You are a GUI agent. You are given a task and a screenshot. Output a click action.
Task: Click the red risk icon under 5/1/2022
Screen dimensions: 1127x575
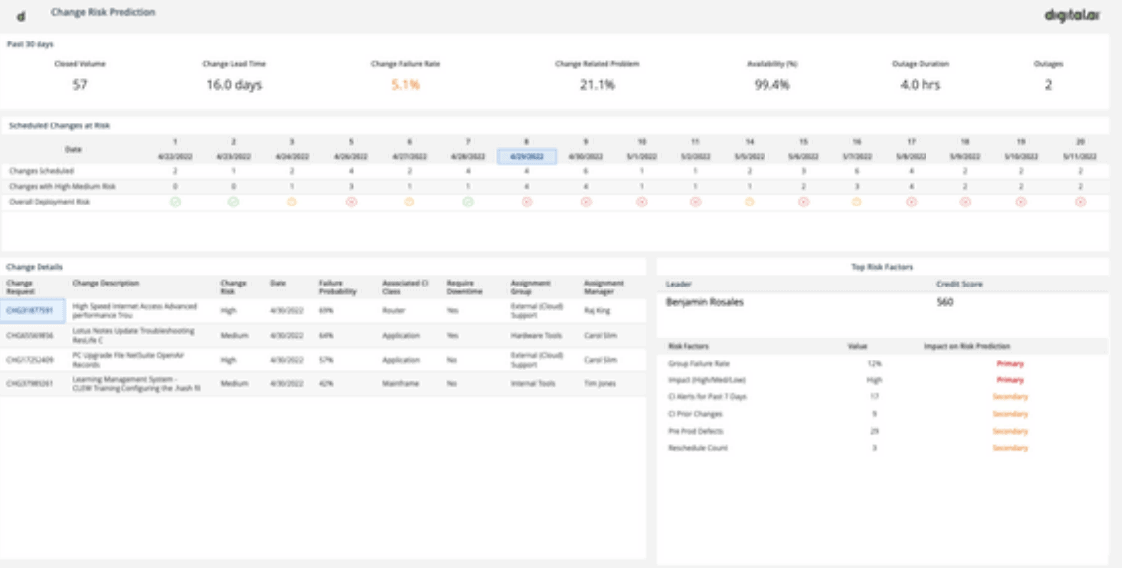click(642, 202)
